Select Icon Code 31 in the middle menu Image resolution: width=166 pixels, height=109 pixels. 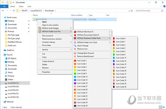[x=82, y=93]
